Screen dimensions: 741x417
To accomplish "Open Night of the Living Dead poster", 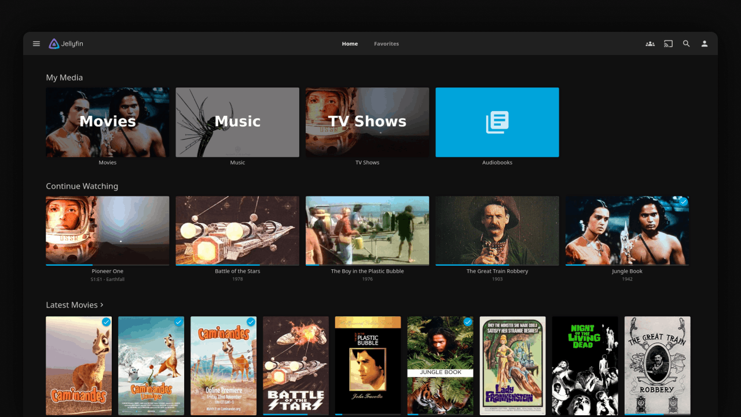I will (585, 365).
